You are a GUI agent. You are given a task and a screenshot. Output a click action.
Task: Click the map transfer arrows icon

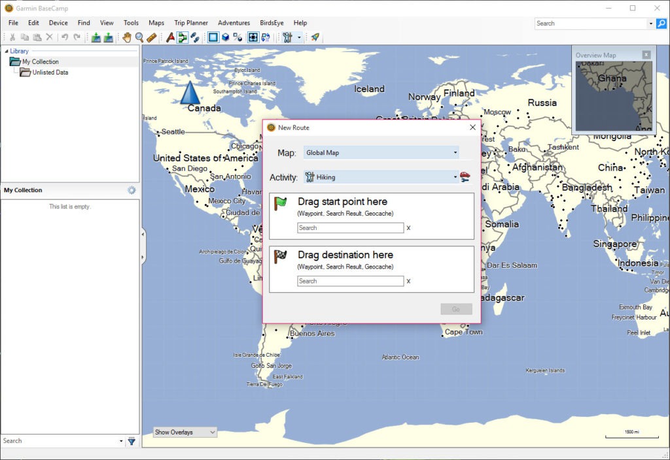click(266, 37)
